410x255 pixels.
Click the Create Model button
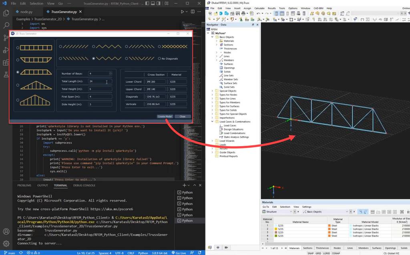point(165,116)
